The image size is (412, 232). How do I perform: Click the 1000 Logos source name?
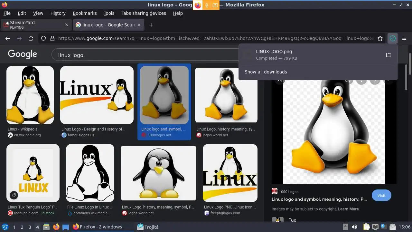289,192
